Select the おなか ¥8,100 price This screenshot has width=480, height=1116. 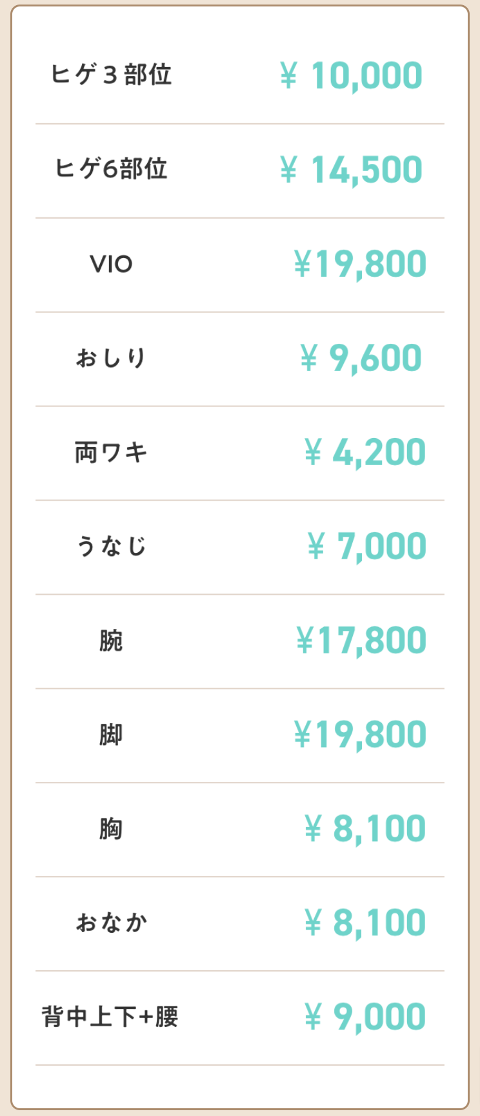point(365,923)
